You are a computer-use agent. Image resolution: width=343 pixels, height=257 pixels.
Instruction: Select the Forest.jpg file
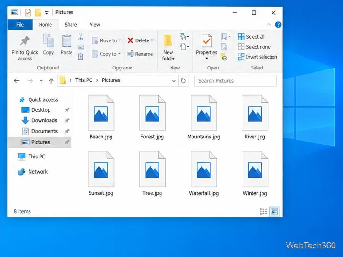152,117
